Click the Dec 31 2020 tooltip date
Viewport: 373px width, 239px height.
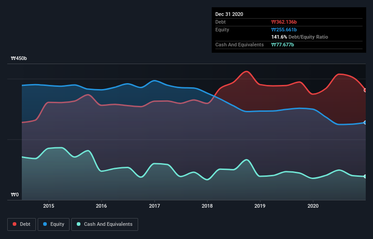(229, 14)
